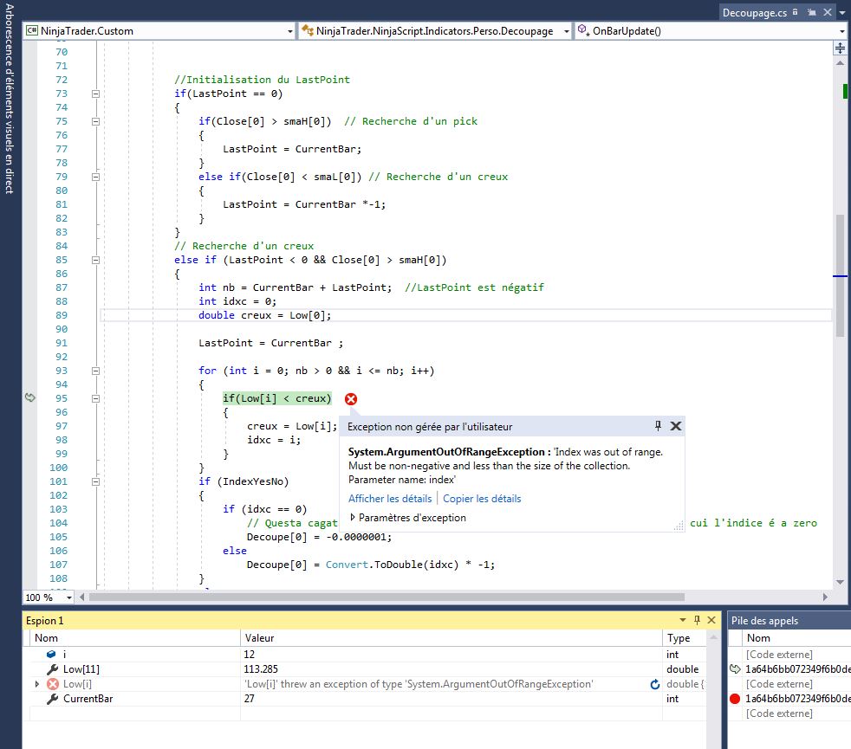Click Copier les détails link
Viewport: 851px width, 749px height.
[x=482, y=499]
